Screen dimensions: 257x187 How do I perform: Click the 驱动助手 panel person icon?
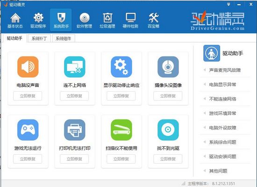212,53
